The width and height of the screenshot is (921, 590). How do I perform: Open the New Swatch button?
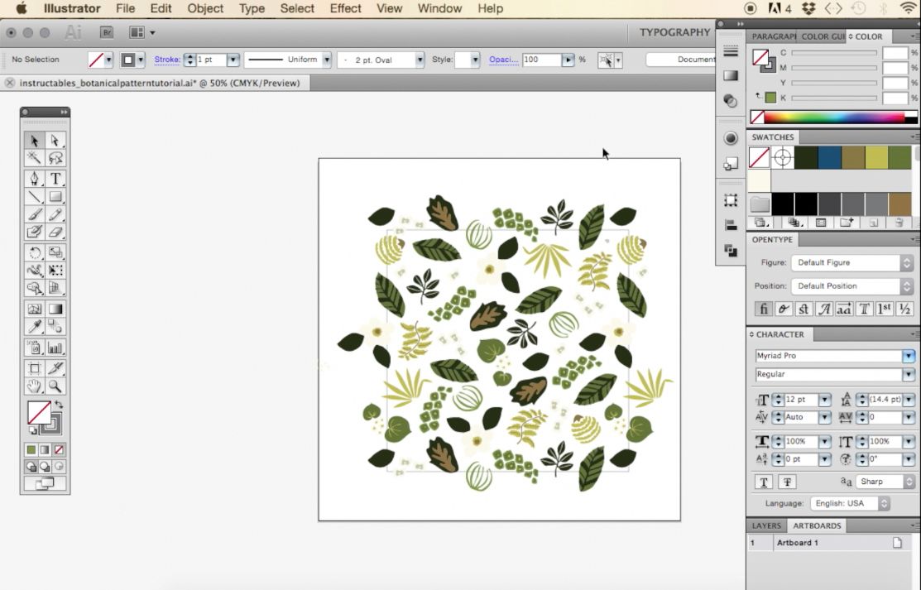click(873, 222)
